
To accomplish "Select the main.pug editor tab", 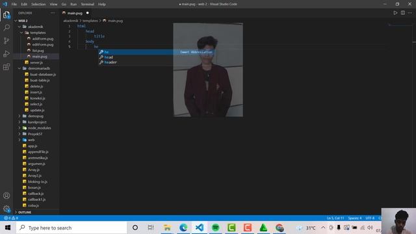I will [x=75, y=13].
